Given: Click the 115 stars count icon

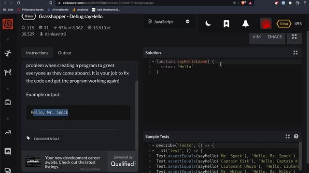Looking at the screenshot, I should point(23,27).
